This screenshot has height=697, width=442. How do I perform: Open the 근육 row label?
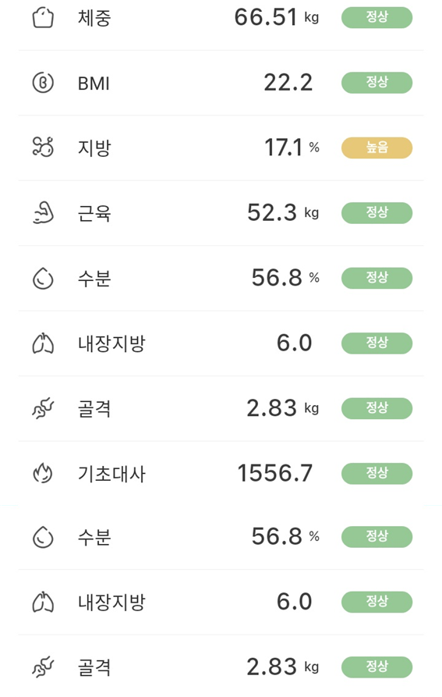coord(94,213)
